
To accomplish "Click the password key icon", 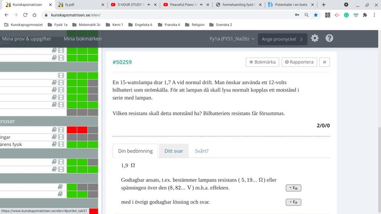I will [297, 15].
